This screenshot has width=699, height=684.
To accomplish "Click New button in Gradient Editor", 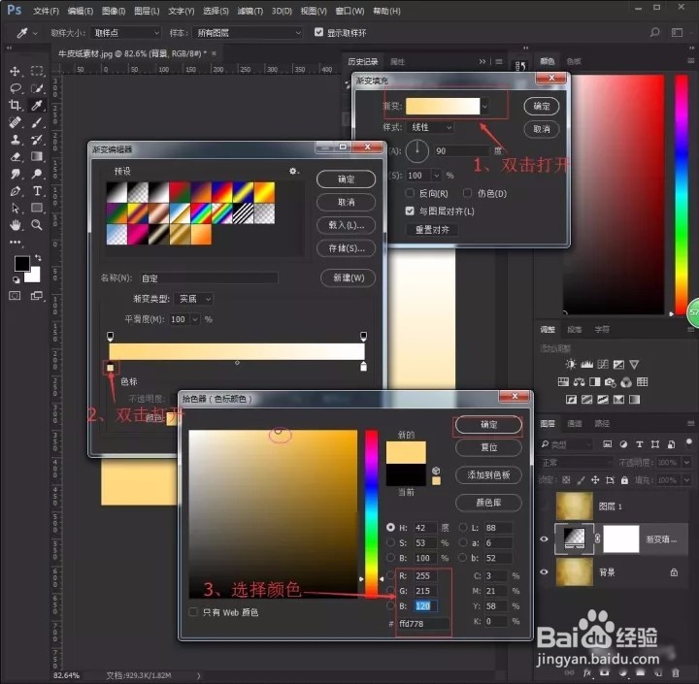I will coord(348,278).
